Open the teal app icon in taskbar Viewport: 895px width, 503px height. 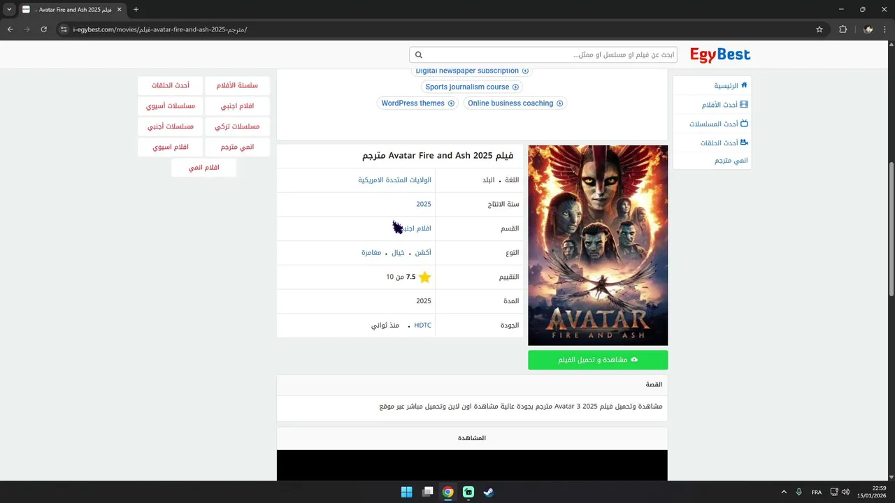coord(468,492)
